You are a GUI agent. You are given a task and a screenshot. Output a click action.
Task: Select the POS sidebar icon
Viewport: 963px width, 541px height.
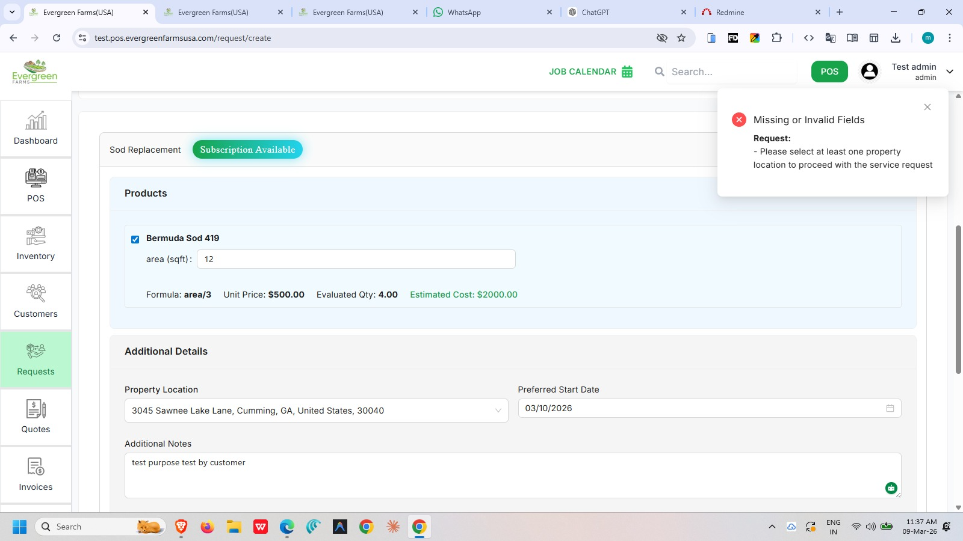(36, 178)
